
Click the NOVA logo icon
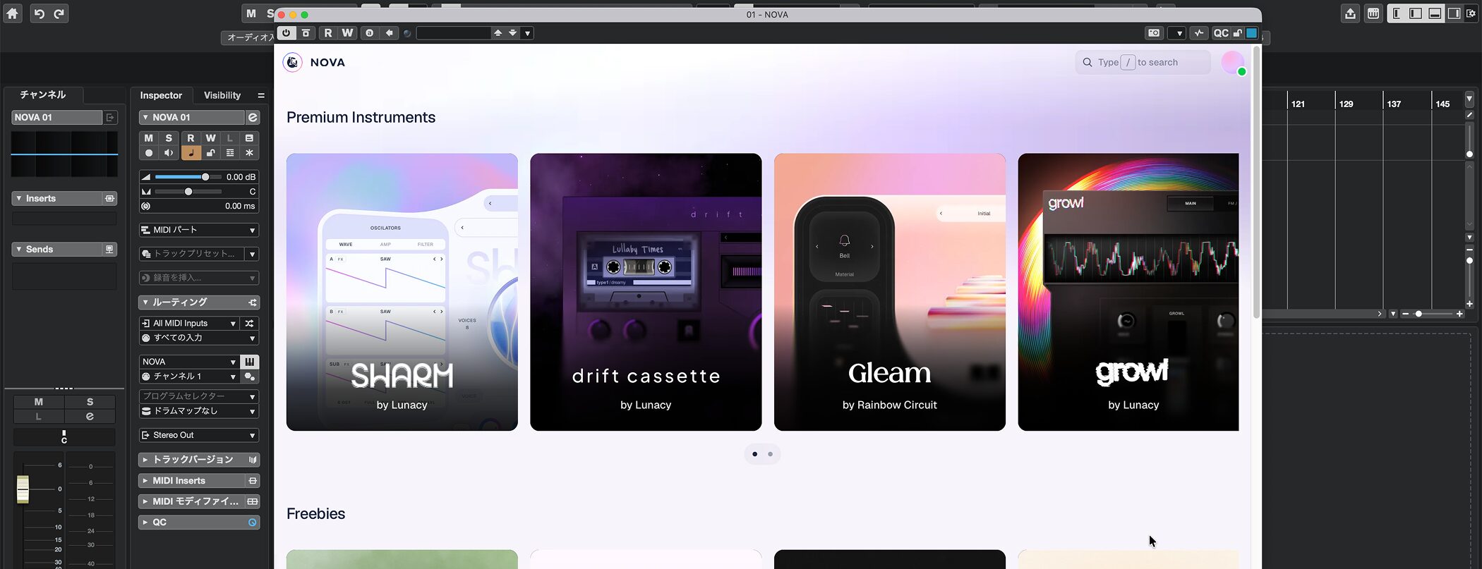(x=293, y=62)
